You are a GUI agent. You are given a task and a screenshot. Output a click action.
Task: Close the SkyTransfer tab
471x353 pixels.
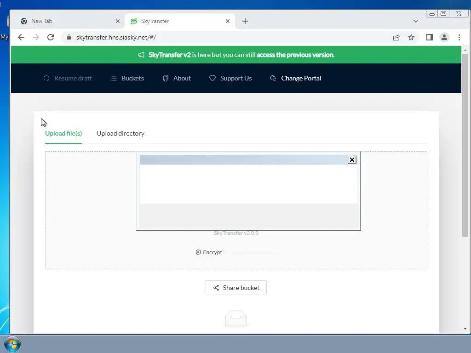[x=227, y=21]
